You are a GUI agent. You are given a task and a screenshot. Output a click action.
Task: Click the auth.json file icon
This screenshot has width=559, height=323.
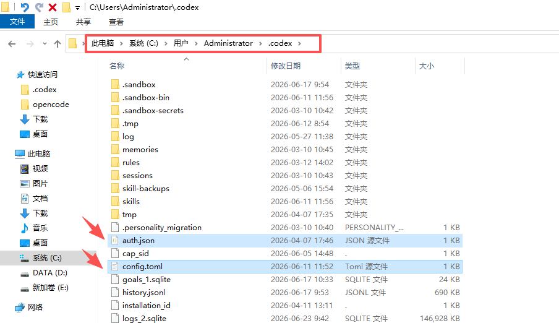click(x=115, y=241)
